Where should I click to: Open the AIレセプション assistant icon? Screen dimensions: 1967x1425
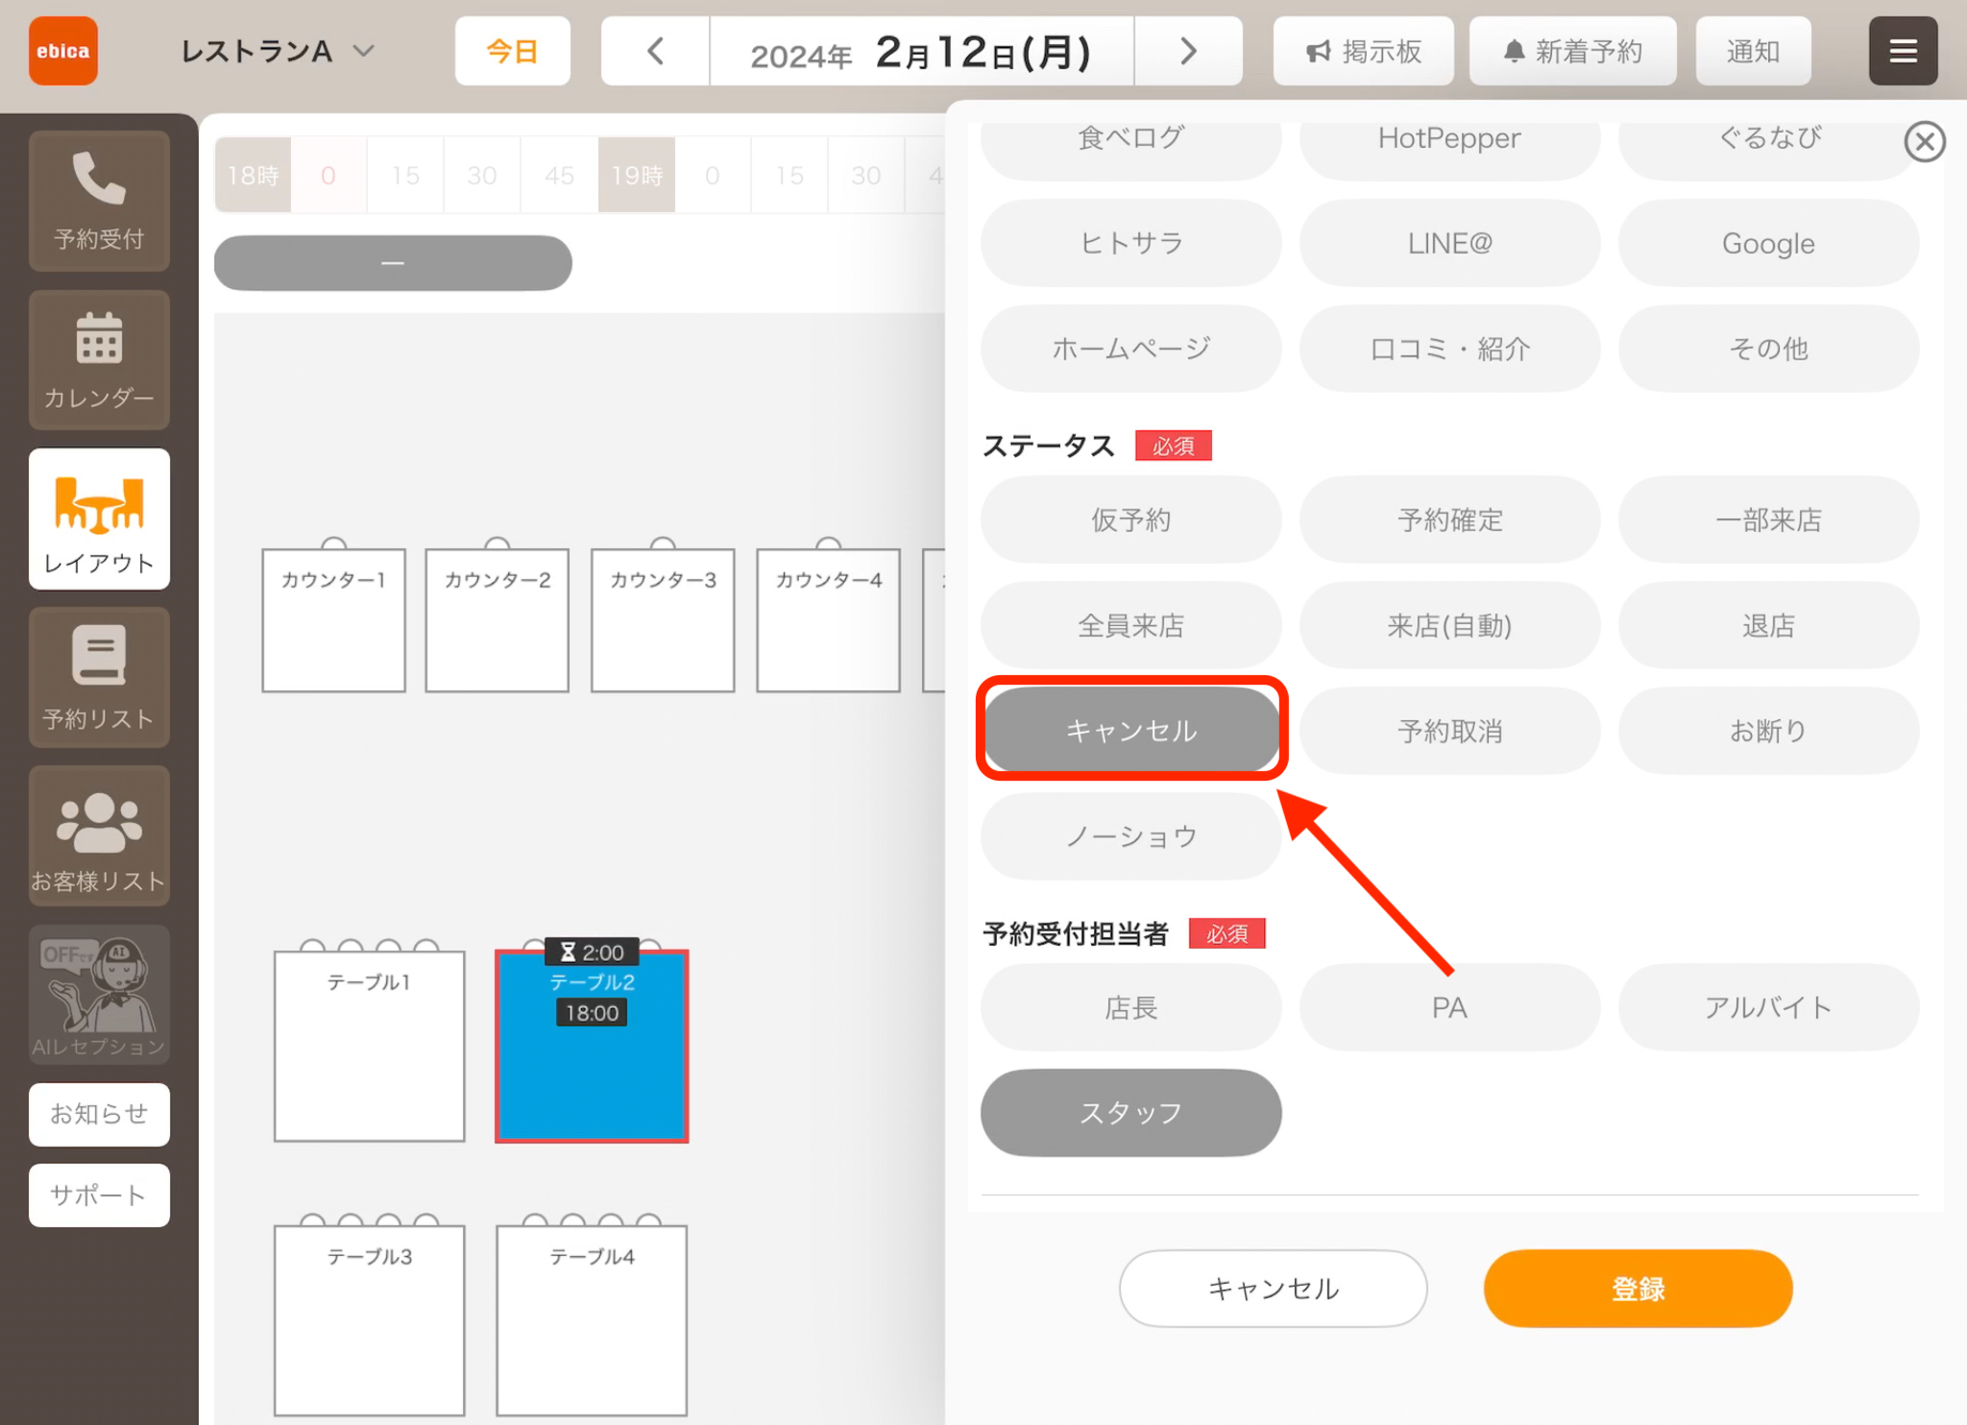click(99, 994)
